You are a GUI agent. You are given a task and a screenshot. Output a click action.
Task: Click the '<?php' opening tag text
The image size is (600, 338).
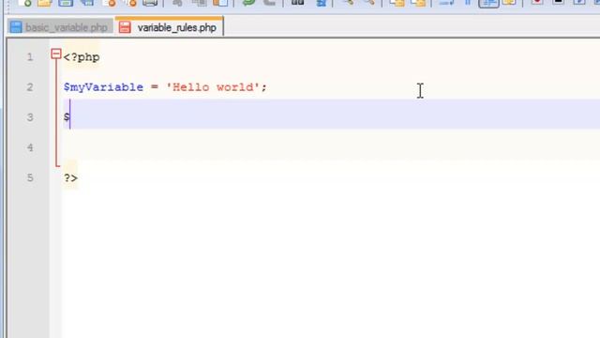(x=82, y=57)
